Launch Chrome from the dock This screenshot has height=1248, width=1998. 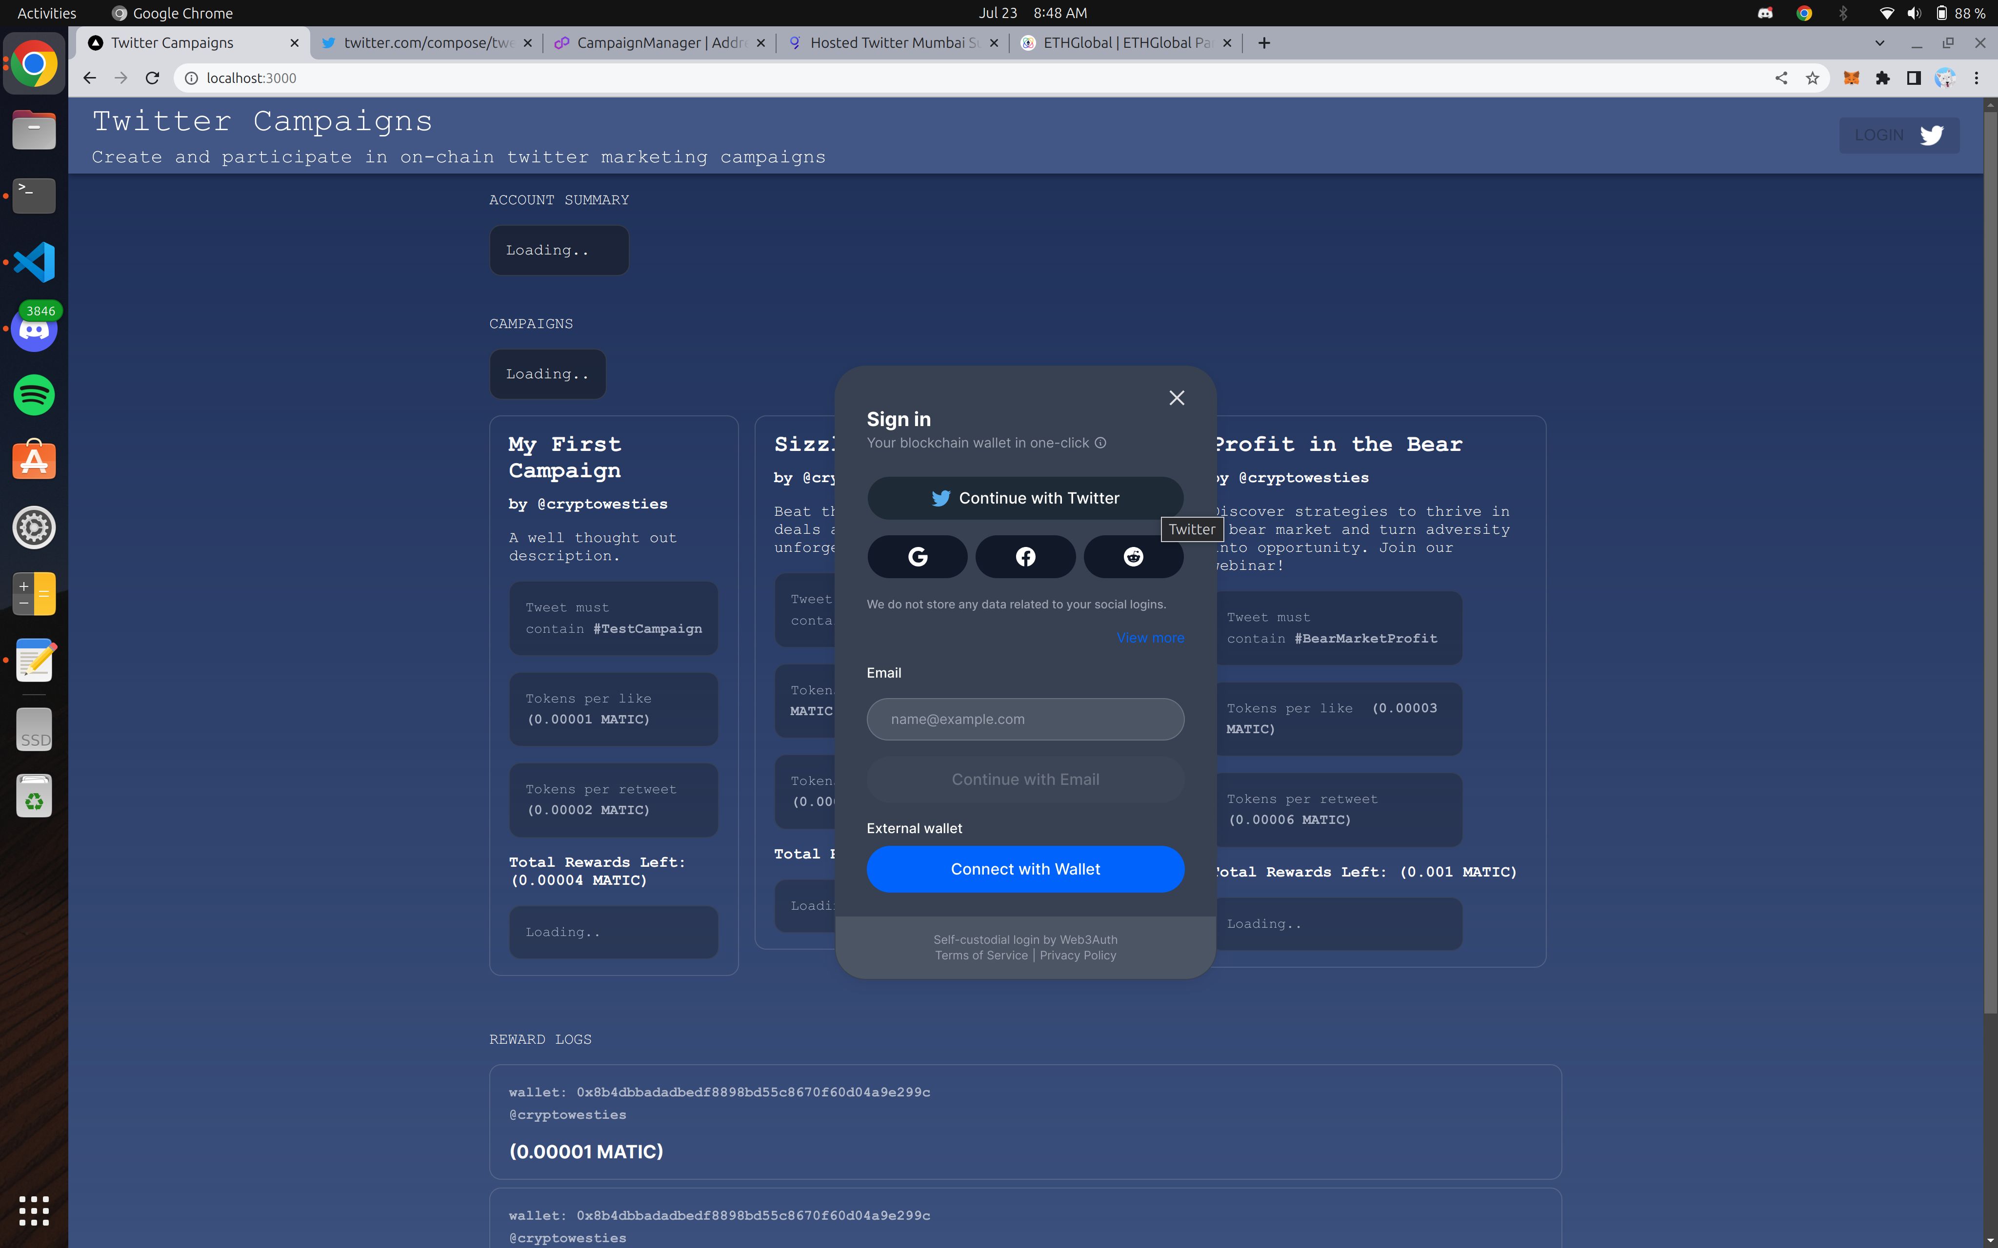(34, 63)
